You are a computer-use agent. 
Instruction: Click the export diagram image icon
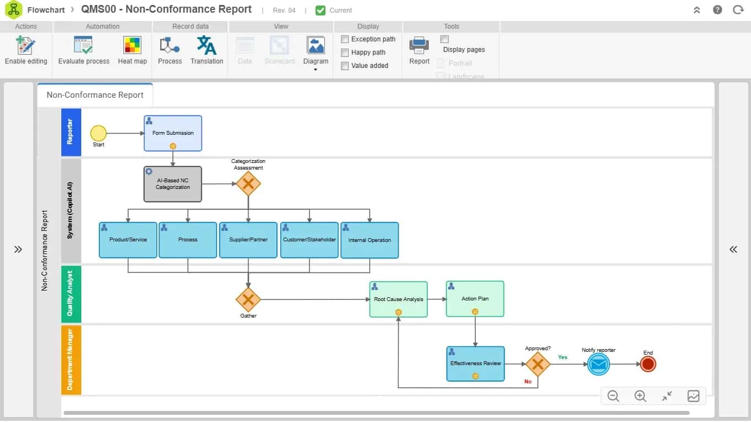[x=694, y=396]
